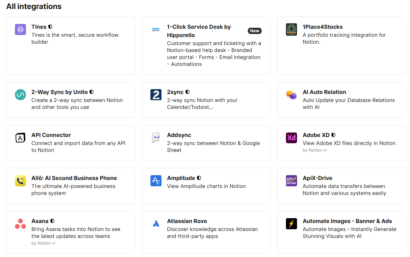Click 'A portfolio tracking integration for Notion.' text
Image resolution: width=410 pixels, height=257 pixels.
pyautogui.click(x=344, y=38)
